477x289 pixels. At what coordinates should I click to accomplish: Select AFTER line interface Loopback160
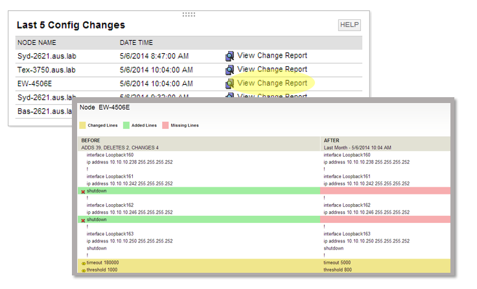[347, 155]
